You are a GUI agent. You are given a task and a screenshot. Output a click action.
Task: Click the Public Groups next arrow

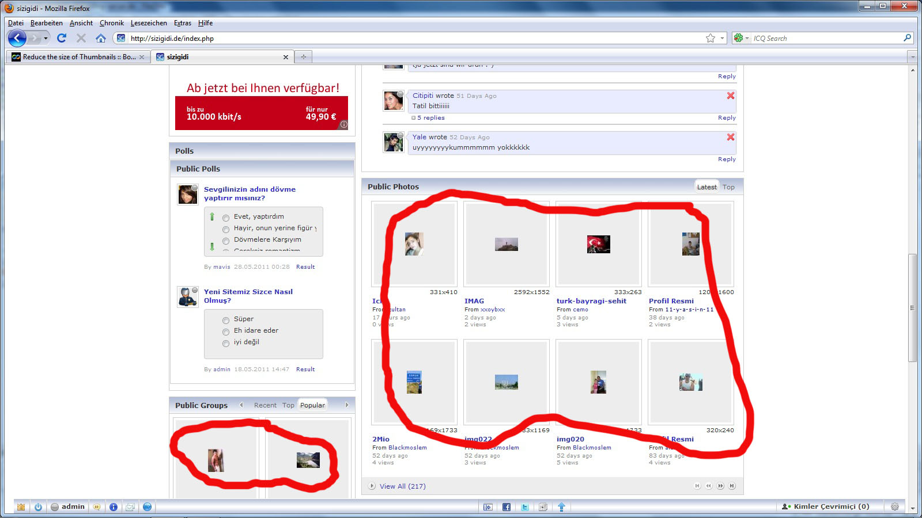click(347, 405)
